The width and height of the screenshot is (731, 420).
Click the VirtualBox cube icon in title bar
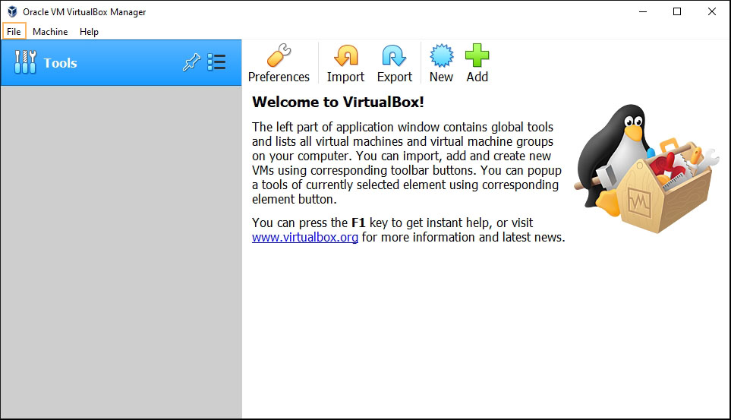point(11,11)
